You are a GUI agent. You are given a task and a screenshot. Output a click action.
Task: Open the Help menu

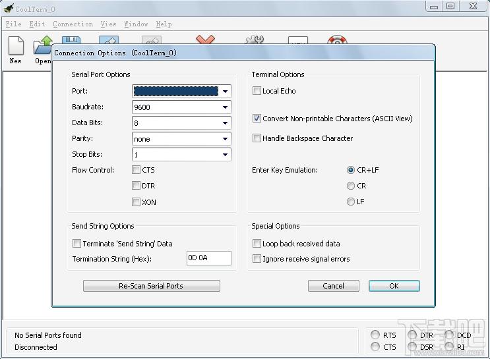164,24
